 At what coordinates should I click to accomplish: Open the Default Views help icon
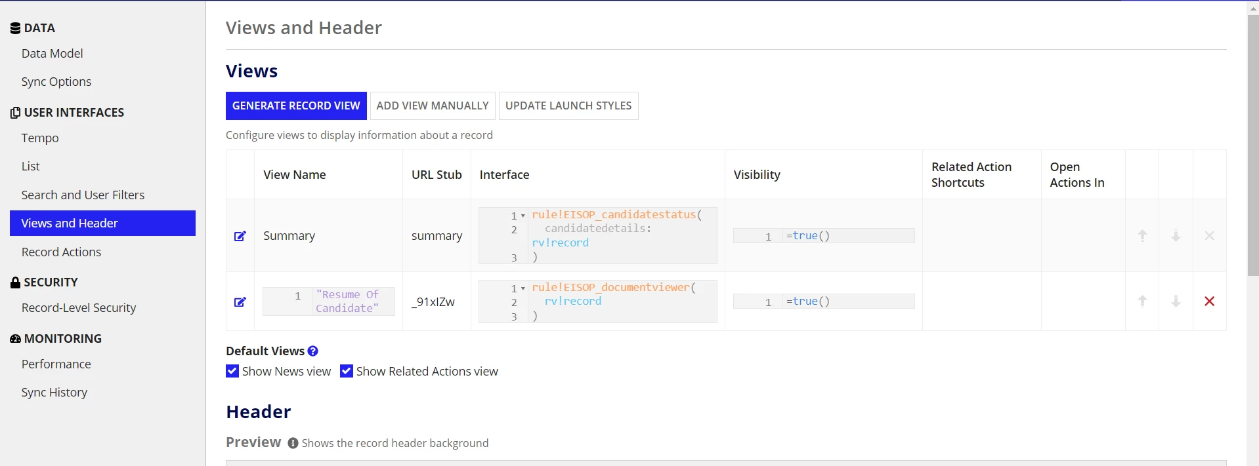[x=313, y=351]
